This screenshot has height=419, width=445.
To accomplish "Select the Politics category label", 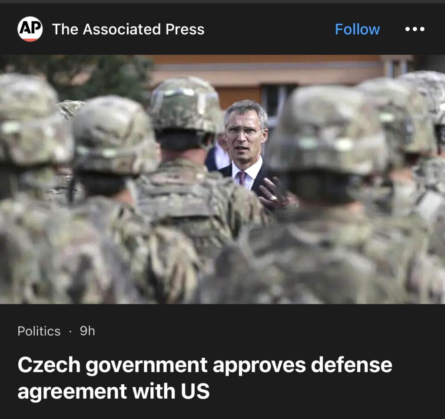I will 39,331.
